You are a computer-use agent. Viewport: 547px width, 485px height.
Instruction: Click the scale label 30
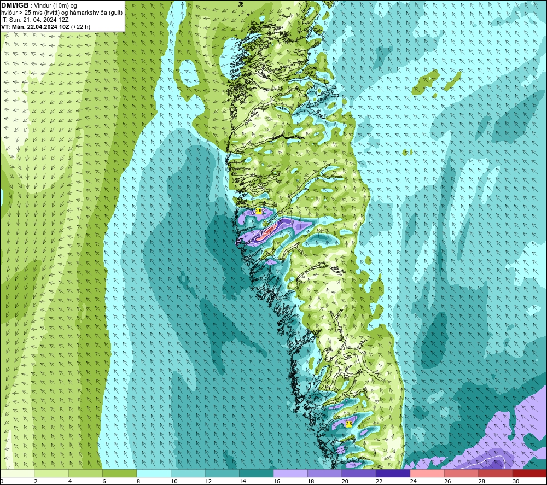pyautogui.click(x=516, y=481)
